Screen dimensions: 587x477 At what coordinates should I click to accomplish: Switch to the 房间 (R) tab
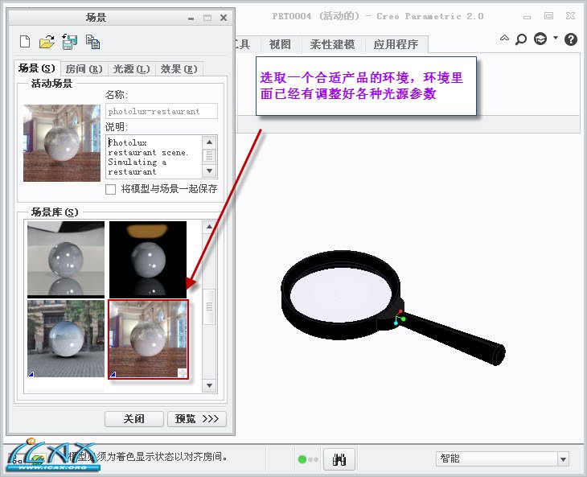(84, 69)
